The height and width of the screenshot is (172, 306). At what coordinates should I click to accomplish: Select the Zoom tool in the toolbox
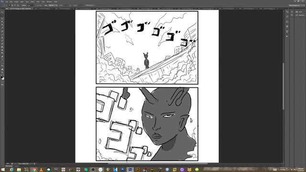tap(2, 72)
